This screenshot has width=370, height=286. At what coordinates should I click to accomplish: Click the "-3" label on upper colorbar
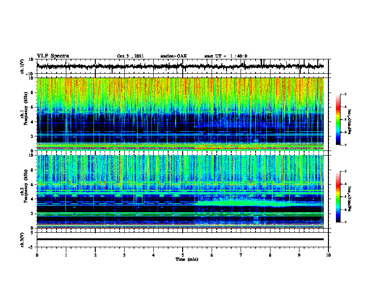pyautogui.click(x=345, y=94)
